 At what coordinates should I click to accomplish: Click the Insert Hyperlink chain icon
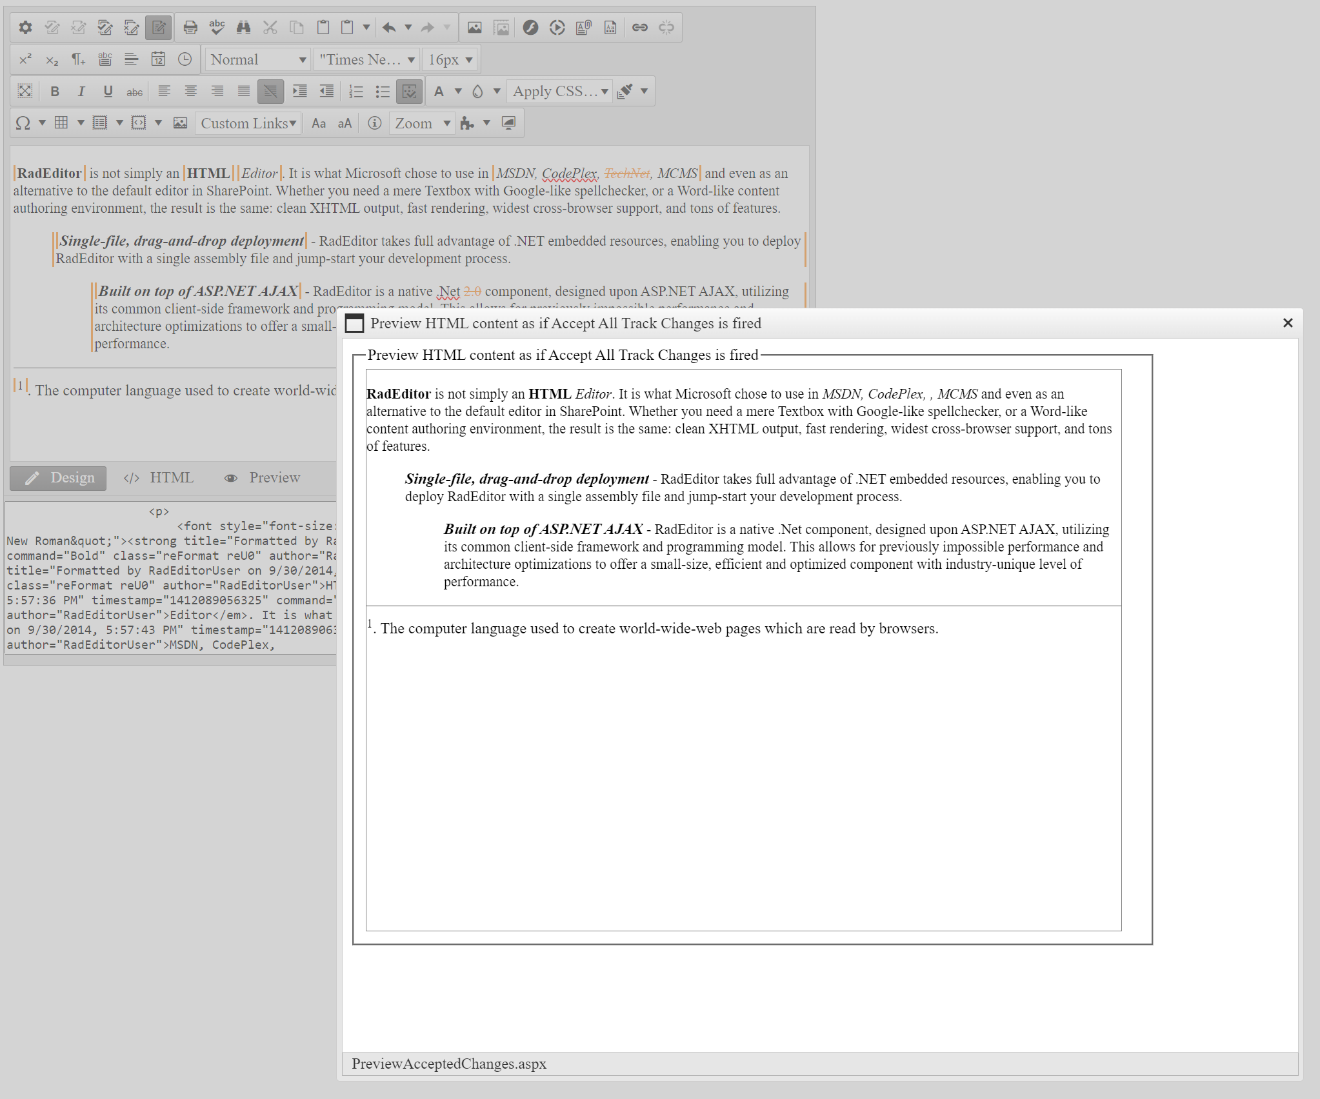click(639, 27)
